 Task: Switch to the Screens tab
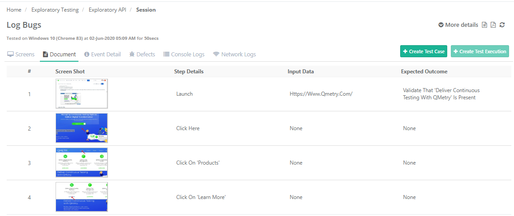[21, 55]
